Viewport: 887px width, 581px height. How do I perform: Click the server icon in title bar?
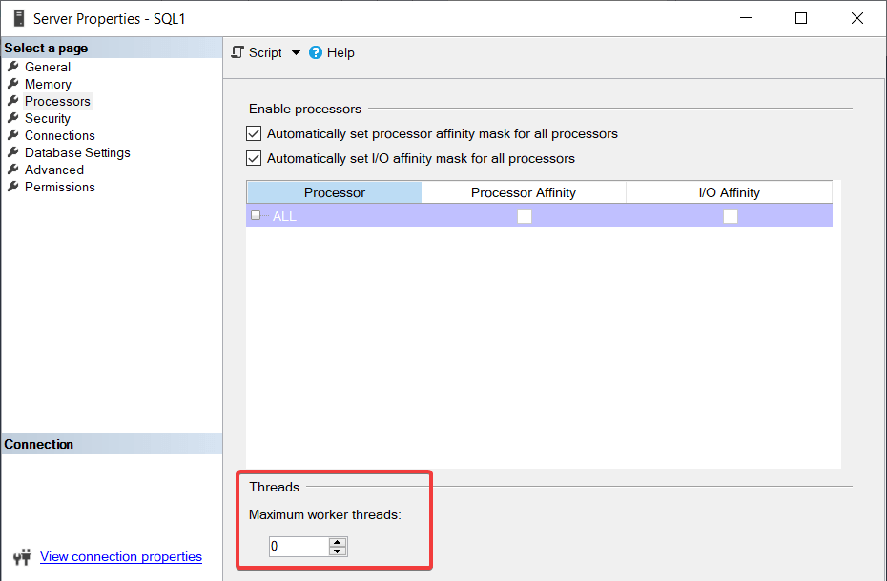click(x=18, y=18)
